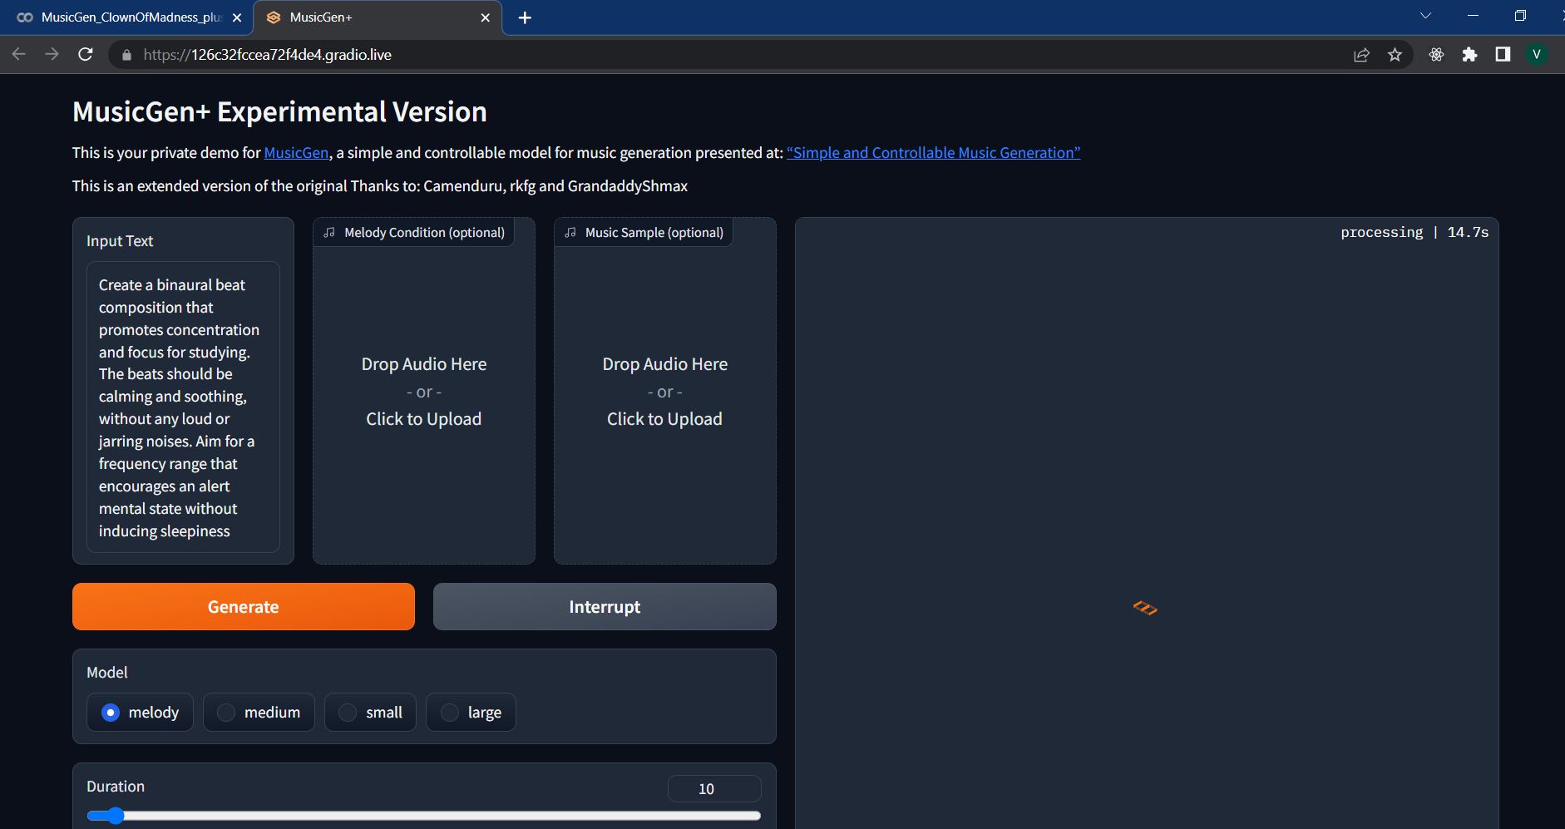Click the Music Sample music note icon
This screenshot has width=1565, height=829.
click(x=570, y=233)
